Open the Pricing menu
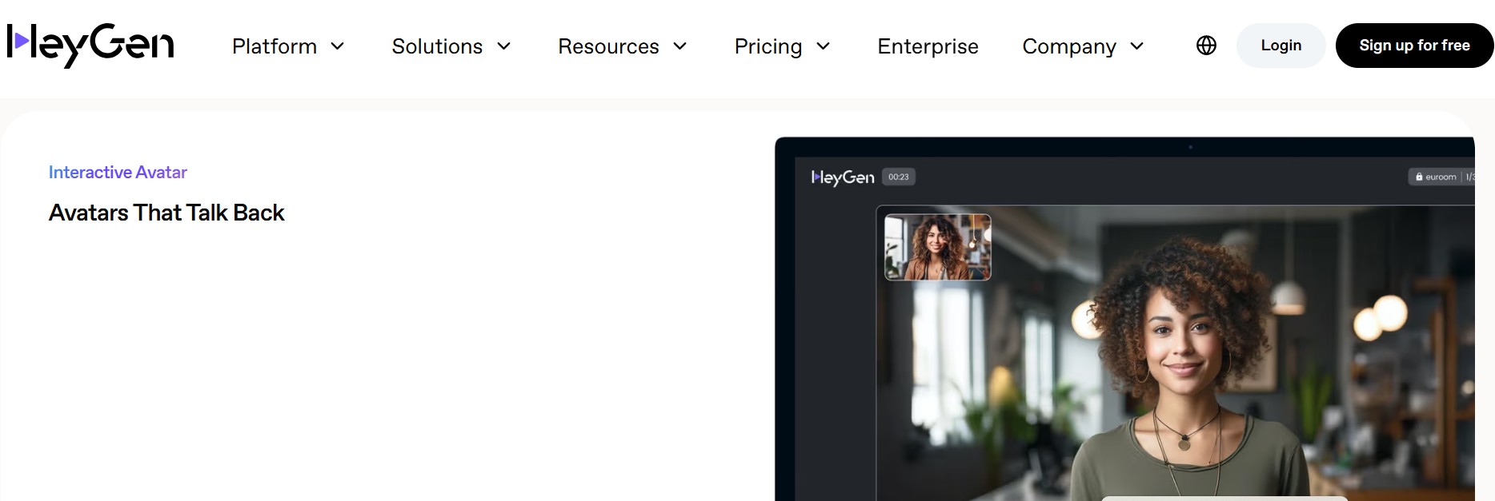This screenshot has width=1495, height=501. [x=768, y=46]
